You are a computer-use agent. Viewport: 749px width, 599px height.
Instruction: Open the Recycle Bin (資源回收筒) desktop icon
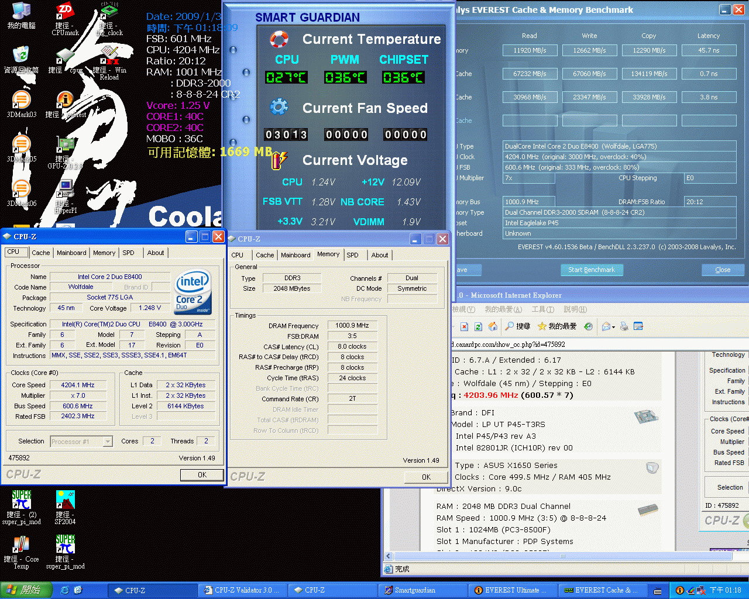click(x=22, y=60)
